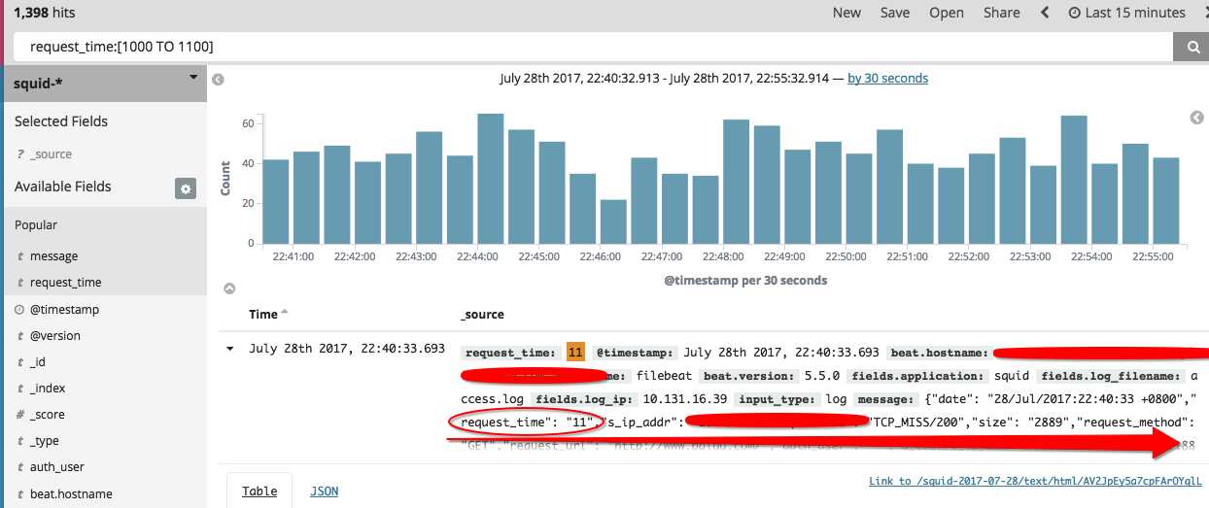
Task: Open the Link to /squid-2017-07-28 document link
Action: point(1035,481)
